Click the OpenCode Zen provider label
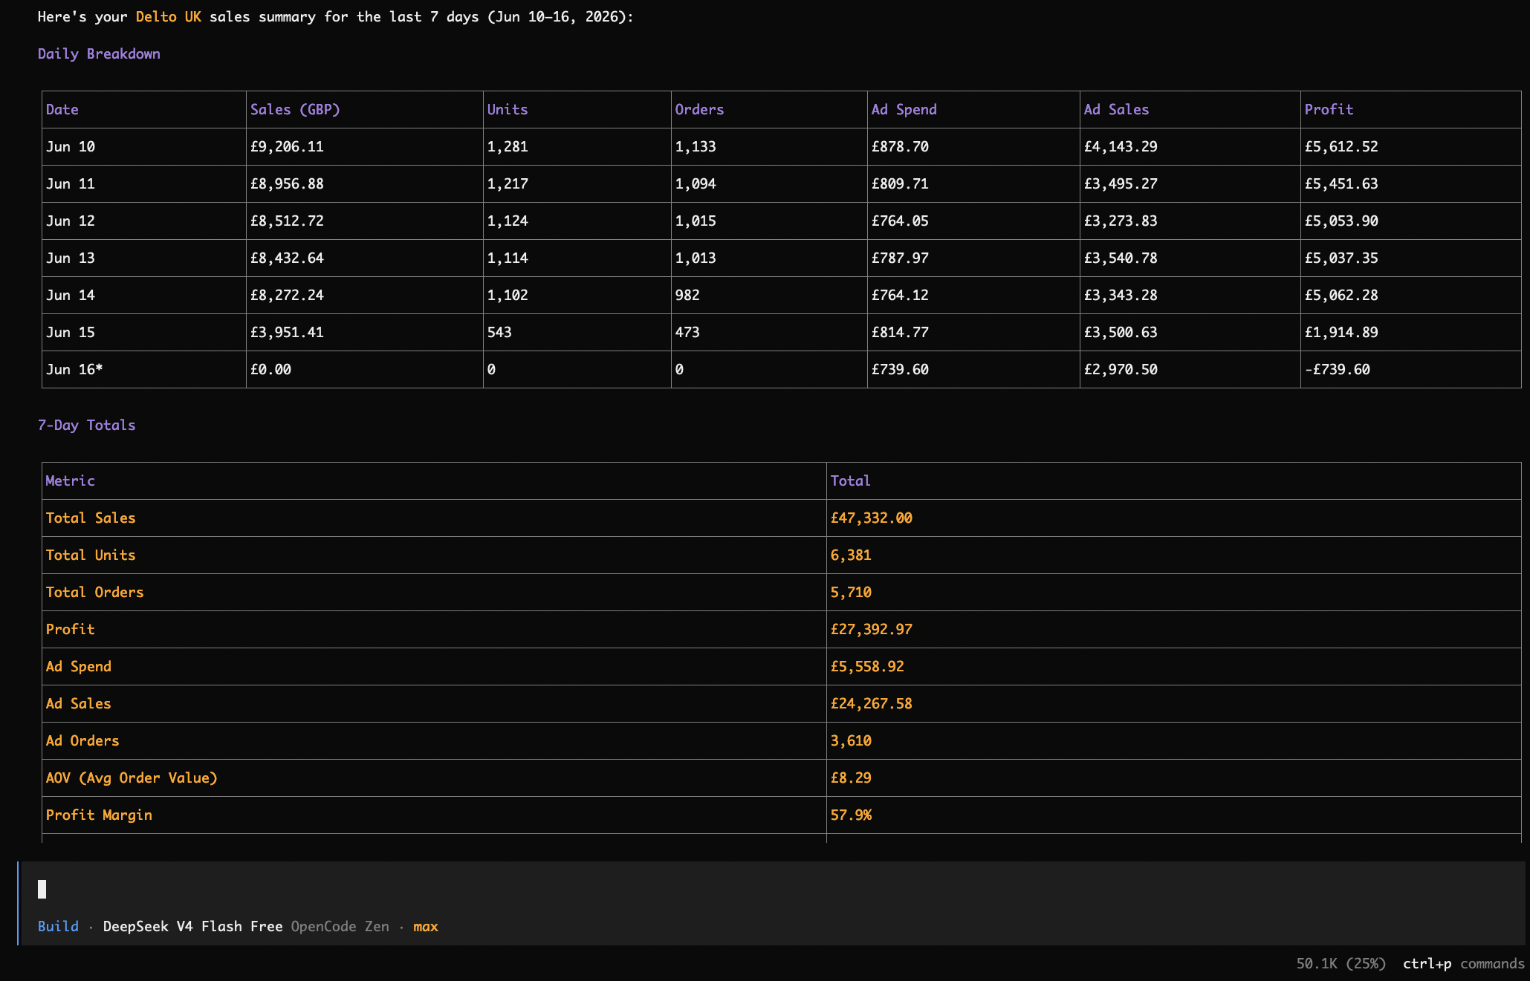1530x981 pixels. [x=340, y=926]
